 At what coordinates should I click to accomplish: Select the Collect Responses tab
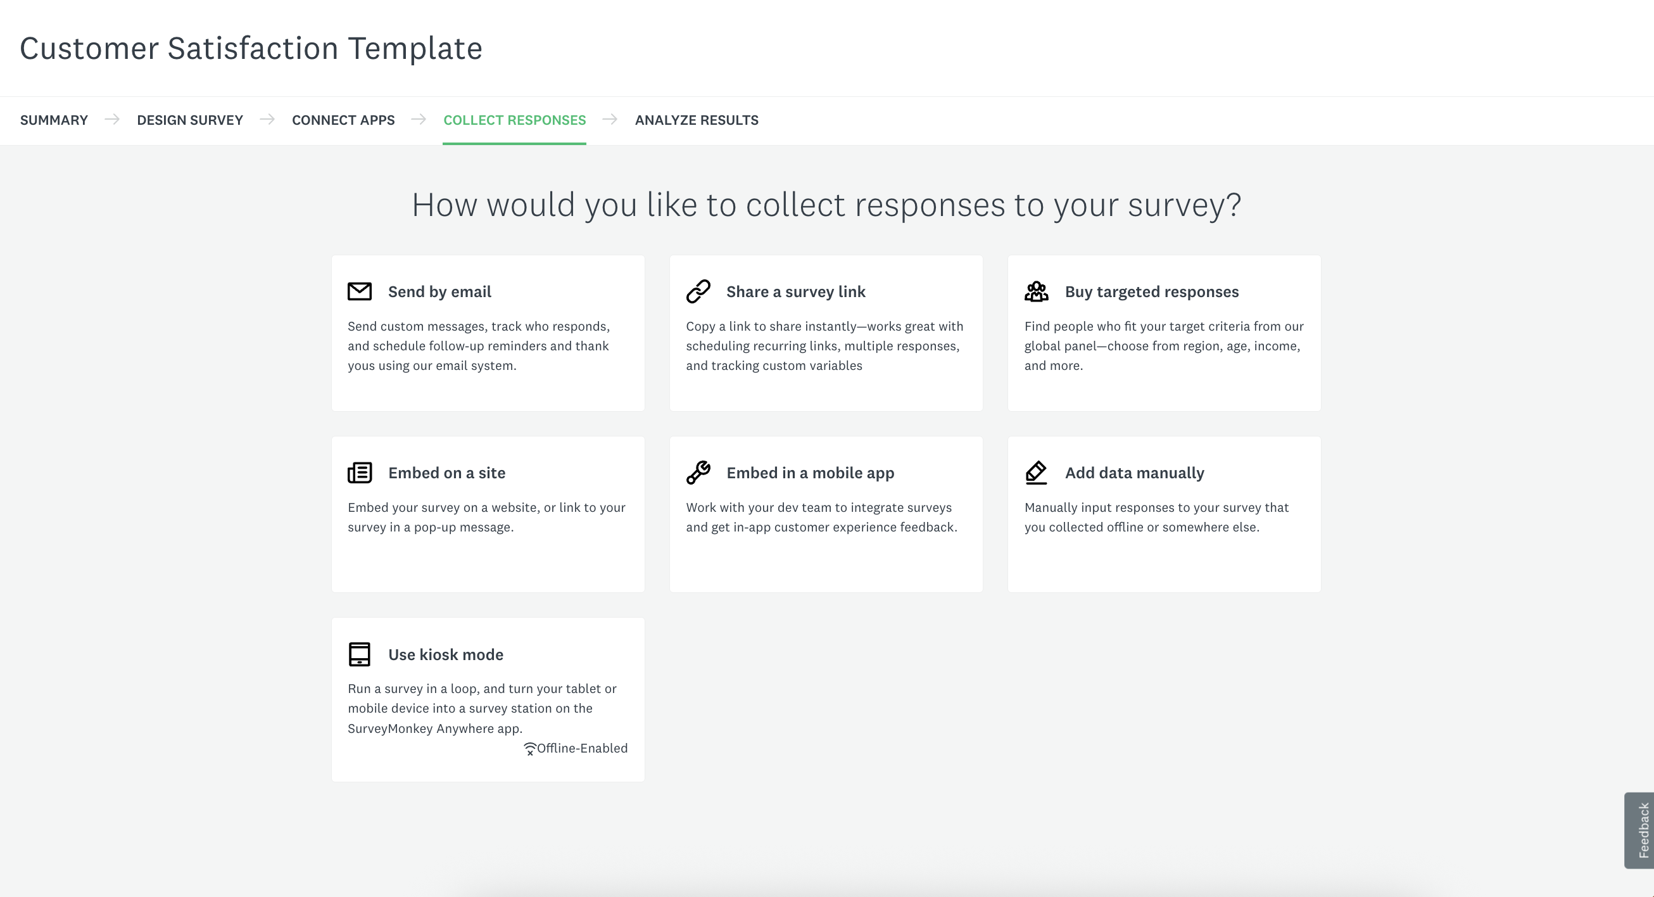pos(514,120)
